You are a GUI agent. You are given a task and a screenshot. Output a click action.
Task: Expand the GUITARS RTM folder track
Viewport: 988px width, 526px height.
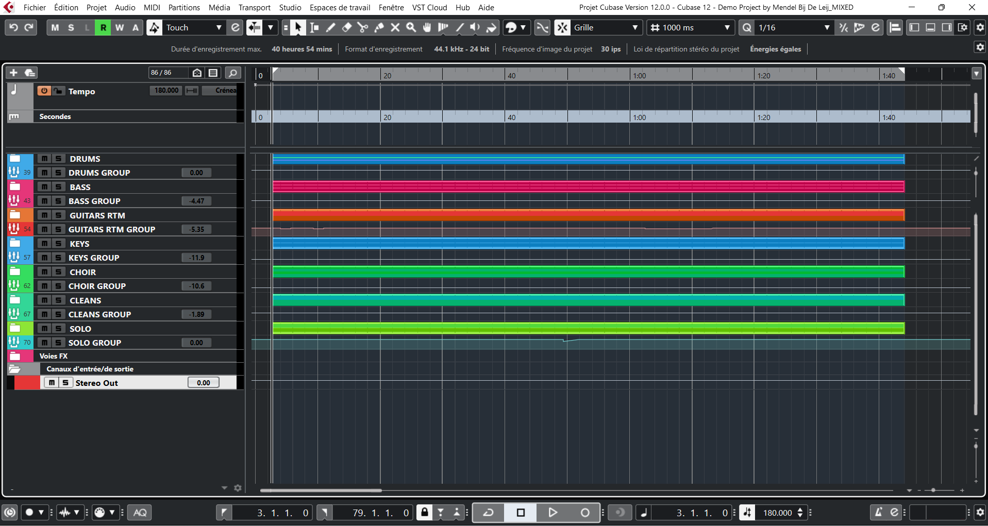click(x=15, y=215)
